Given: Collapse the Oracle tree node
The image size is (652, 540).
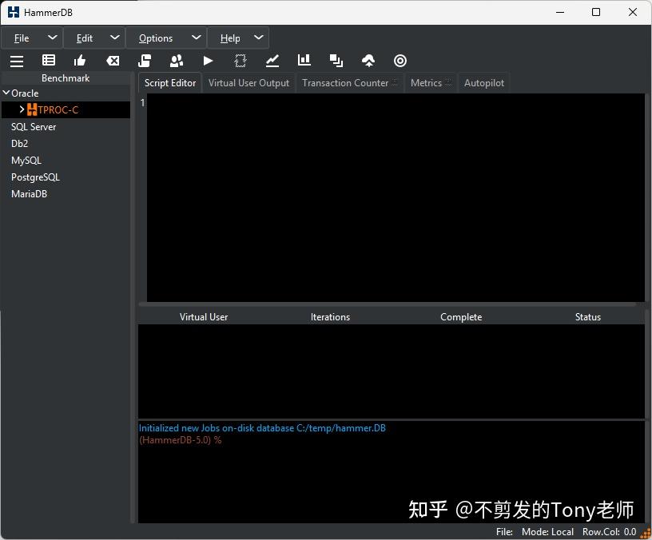Looking at the screenshot, I should (x=6, y=93).
